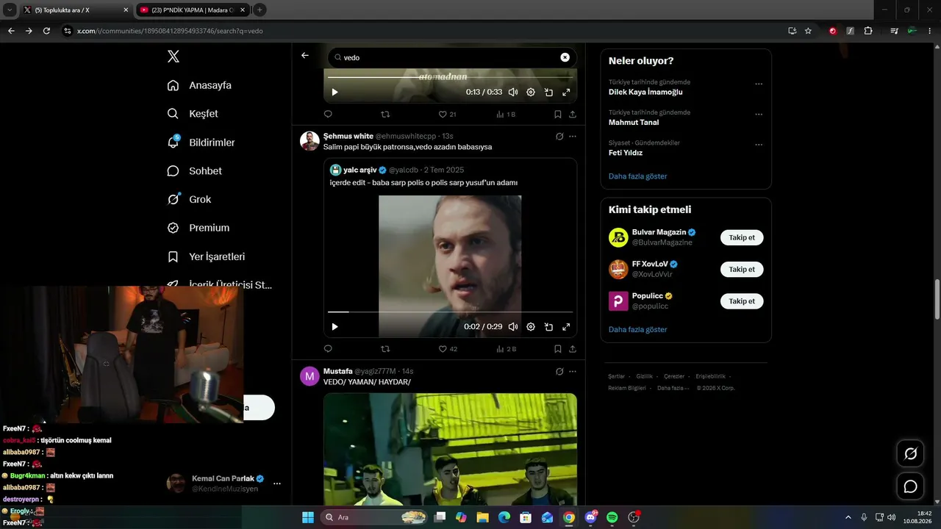Open options for Dilek Kaya İmamoğlu trend
941x529 pixels.
759,84
